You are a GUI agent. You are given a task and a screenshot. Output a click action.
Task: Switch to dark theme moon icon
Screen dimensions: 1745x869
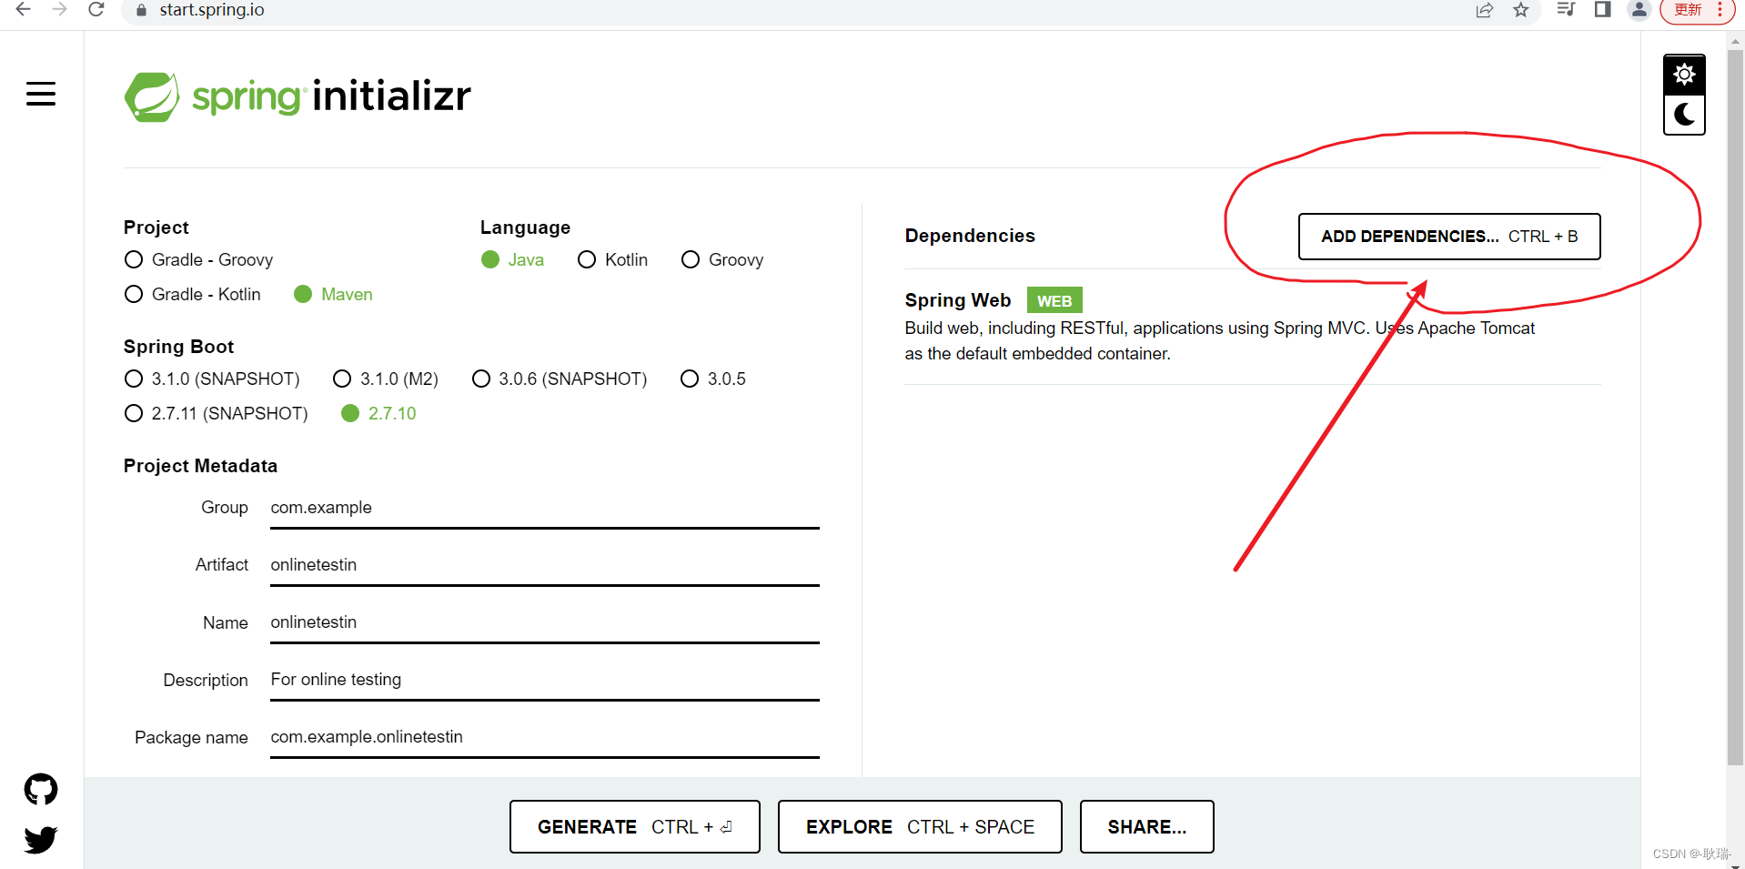tap(1684, 115)
